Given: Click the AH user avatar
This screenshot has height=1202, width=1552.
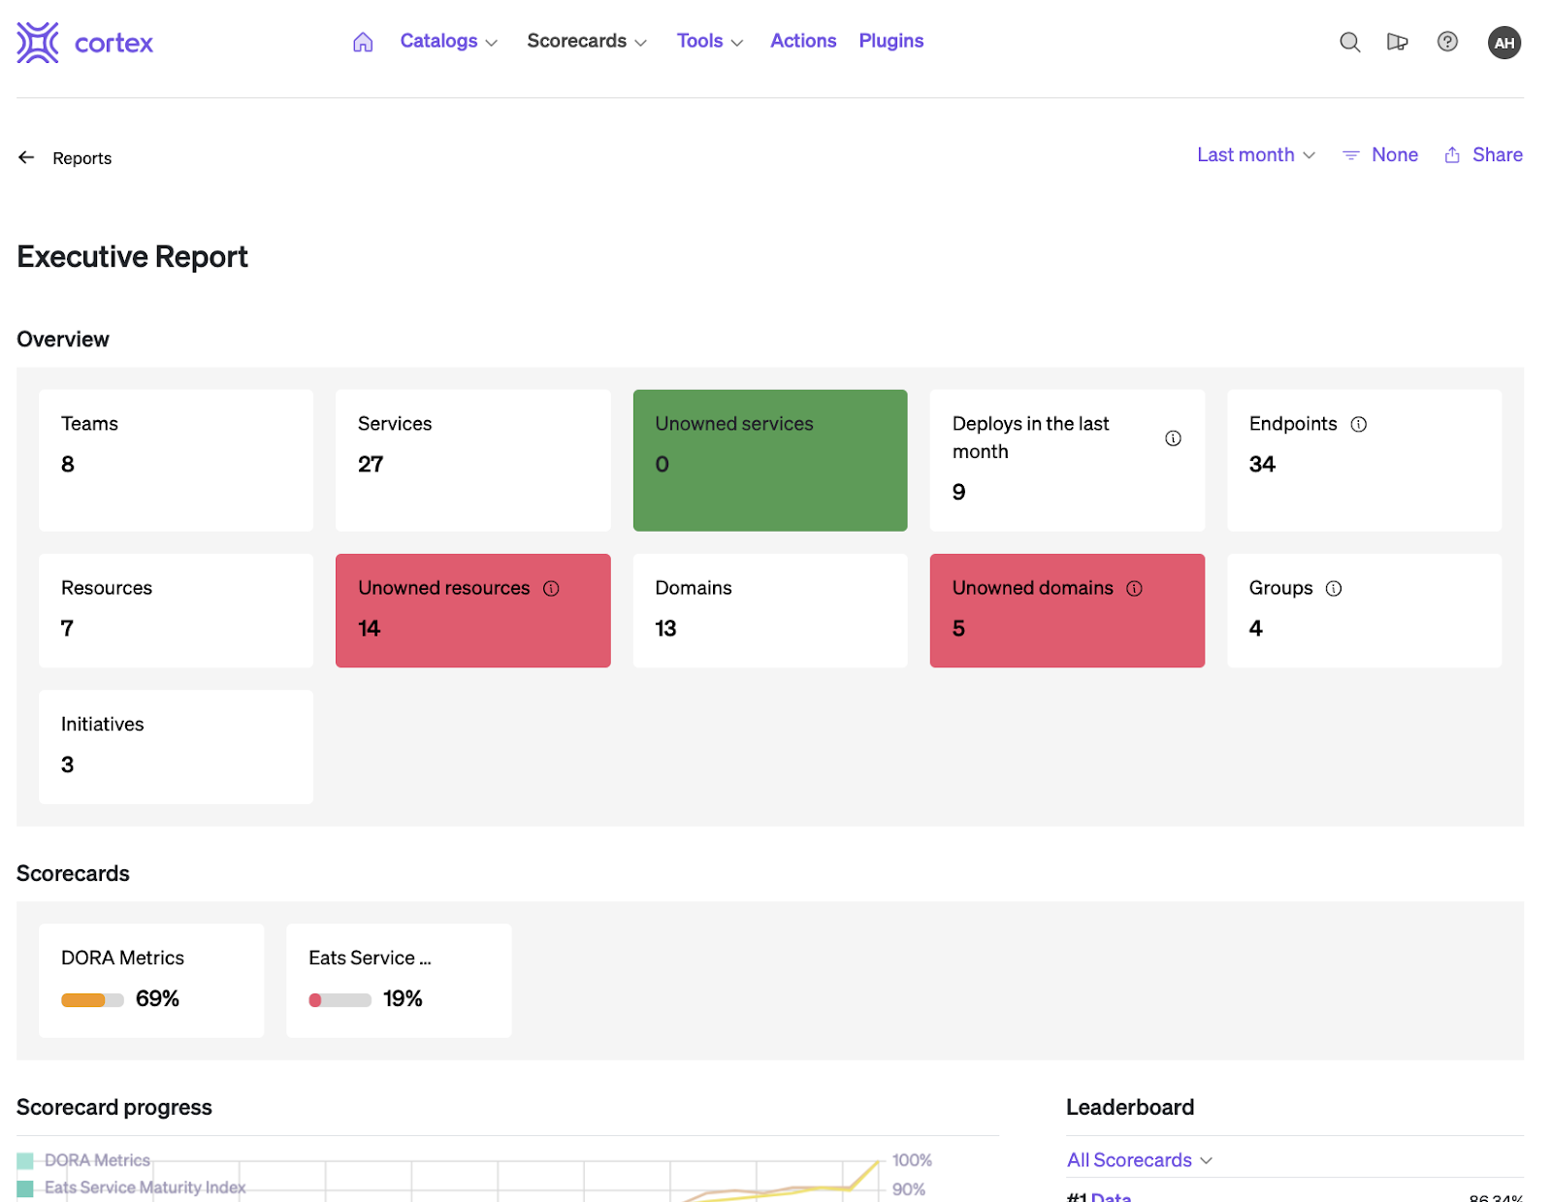Looking at the screenshot, I should (1503, 43).
